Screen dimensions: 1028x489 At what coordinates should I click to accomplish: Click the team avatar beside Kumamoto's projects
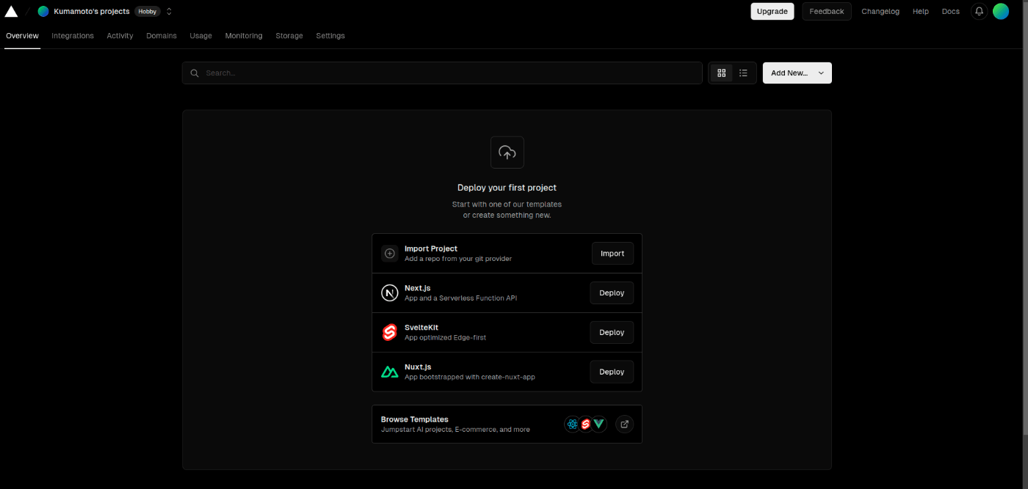tap(43, 11)
